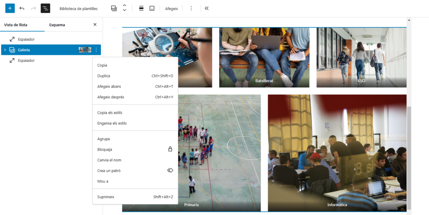The image size is (429, 215).
Task: Select the first Espaiador block in list
Action: click(x=26, y=39)
